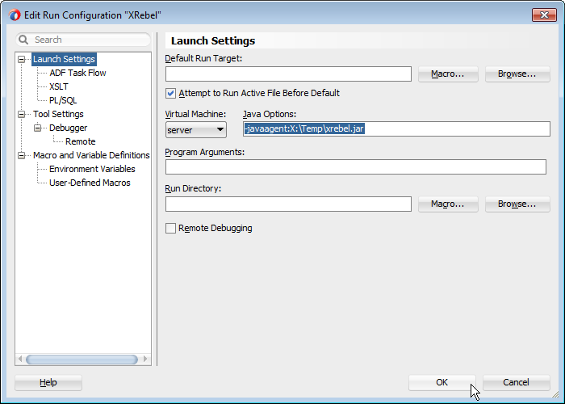Select XSLT in the settings tree
This screenshot has width=565, height=404.
point(59,86)
